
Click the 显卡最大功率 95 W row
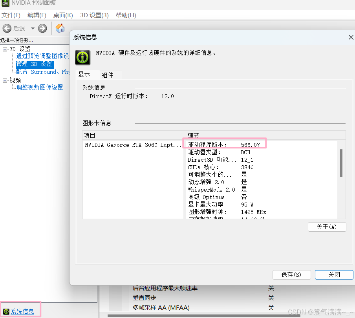221,205
